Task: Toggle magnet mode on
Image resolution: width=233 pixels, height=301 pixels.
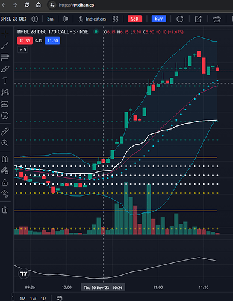Action: pyautogui.click(x=5, y=159)
